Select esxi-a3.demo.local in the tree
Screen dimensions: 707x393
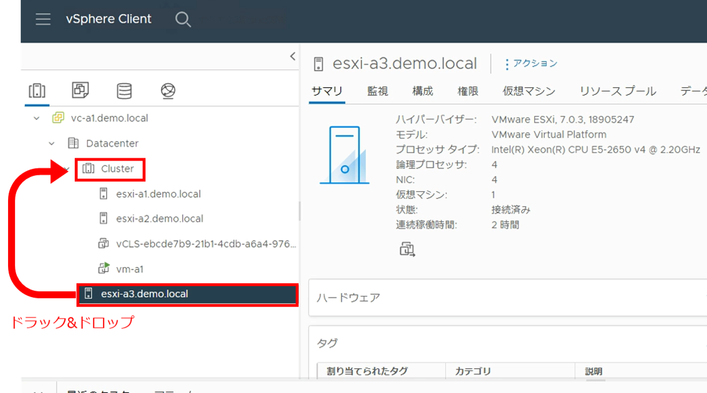[x=145, y=294]
